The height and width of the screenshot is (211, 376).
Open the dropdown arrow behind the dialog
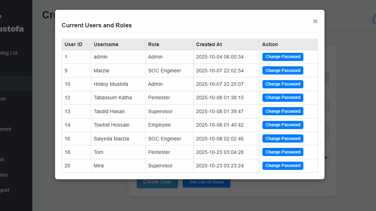[327, 157]
